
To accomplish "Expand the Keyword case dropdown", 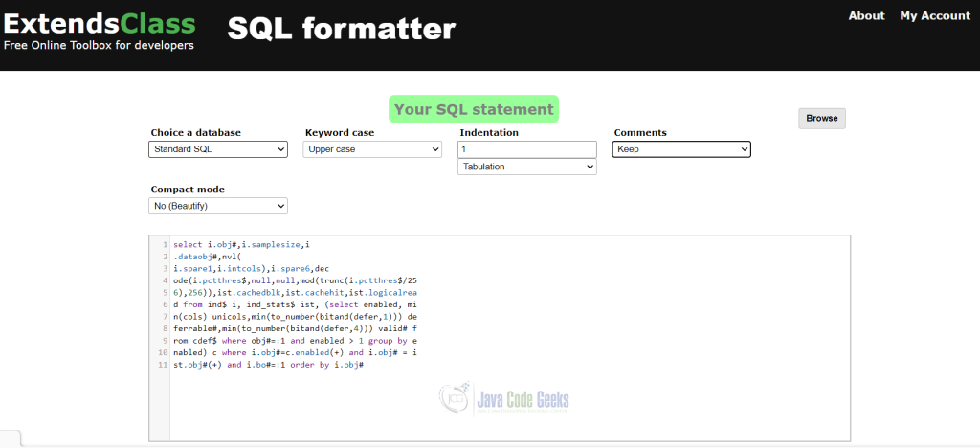I will click(x=372, y=149).
